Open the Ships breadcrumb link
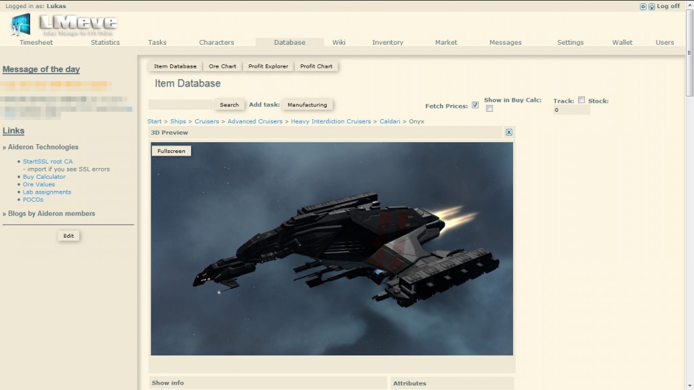The image size is (694, 390). pos(178,121)
